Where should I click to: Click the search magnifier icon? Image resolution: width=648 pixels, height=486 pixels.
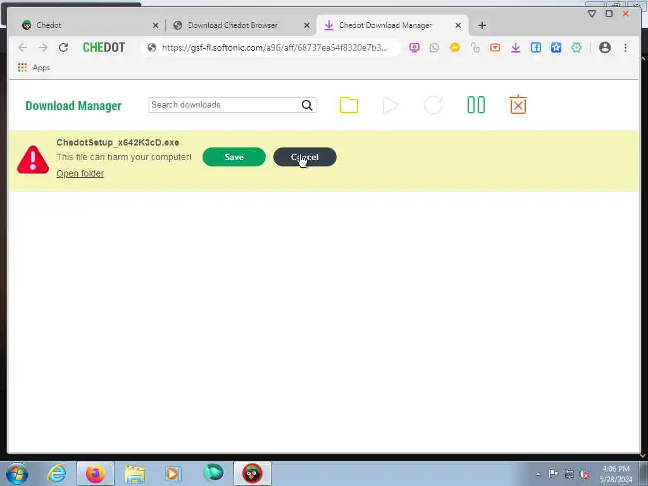click(307, 105)
